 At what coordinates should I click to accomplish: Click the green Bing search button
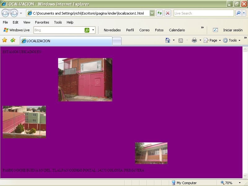(87, 30)
